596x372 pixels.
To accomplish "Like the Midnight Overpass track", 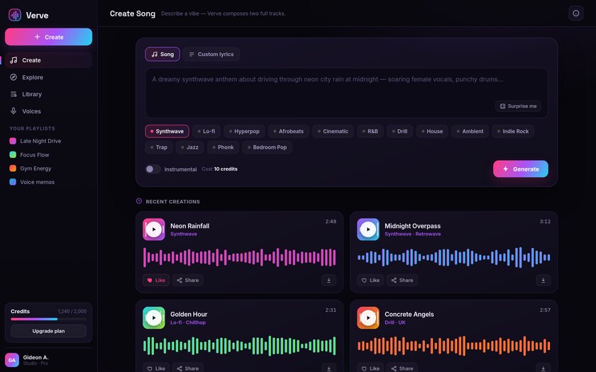I will click(x=370, y=280).
